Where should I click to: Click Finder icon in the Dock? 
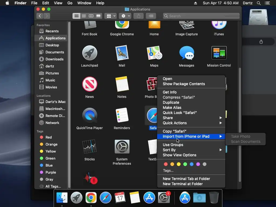click(x=62, y=198)
